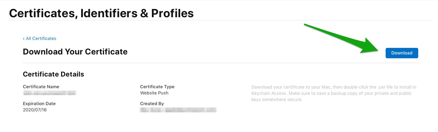The height and width of the screenshot is (132, 438).
Task: Click the Certificate Type label
Action: (x=157, y=87)
